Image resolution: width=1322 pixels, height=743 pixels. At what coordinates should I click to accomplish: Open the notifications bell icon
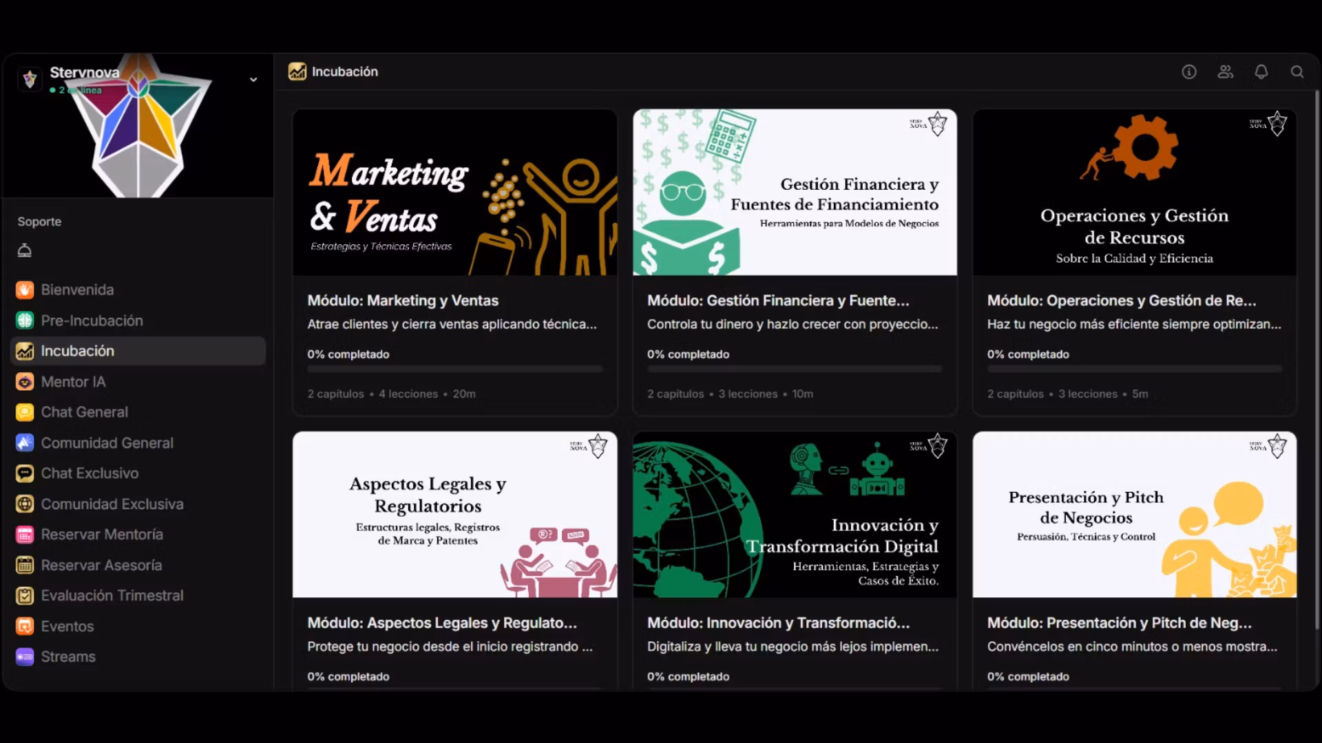(x=1261, y=72)
